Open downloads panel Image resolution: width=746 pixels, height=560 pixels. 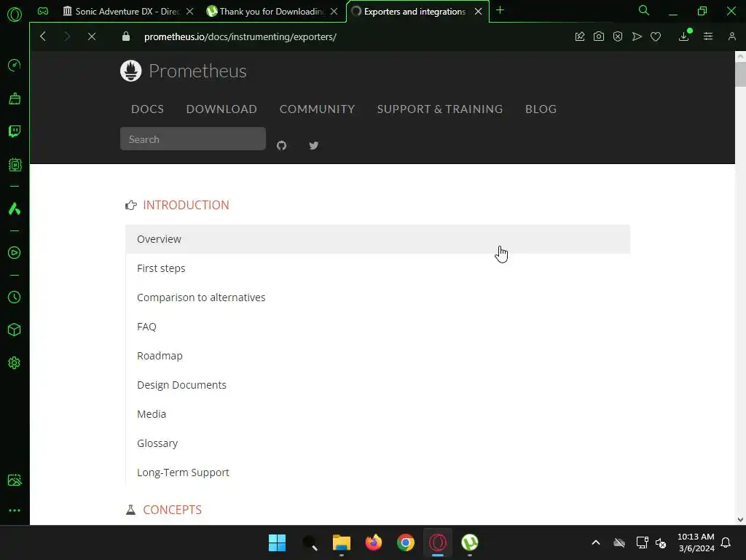(684, 36)
